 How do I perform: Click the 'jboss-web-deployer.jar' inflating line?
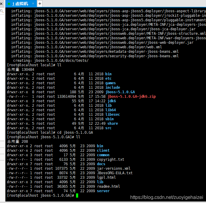102,43
